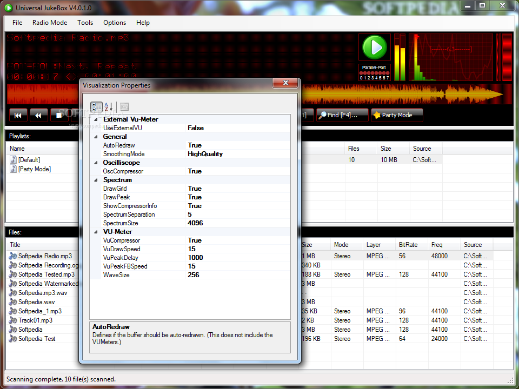Click the spectrum analyzer display
519x389 pixels.
click(x=450, y=57)
